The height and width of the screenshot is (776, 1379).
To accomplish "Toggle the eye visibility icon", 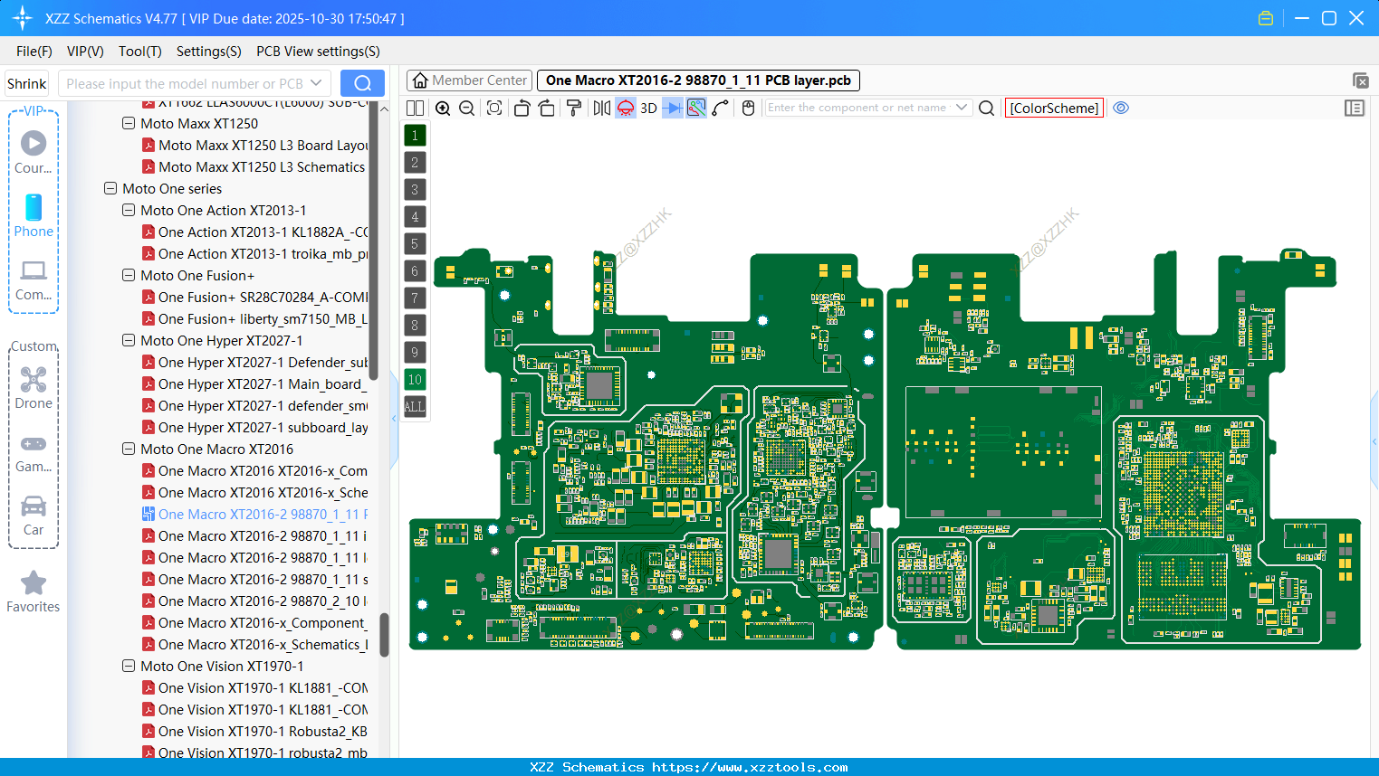I will click(x=1121, y=109).
